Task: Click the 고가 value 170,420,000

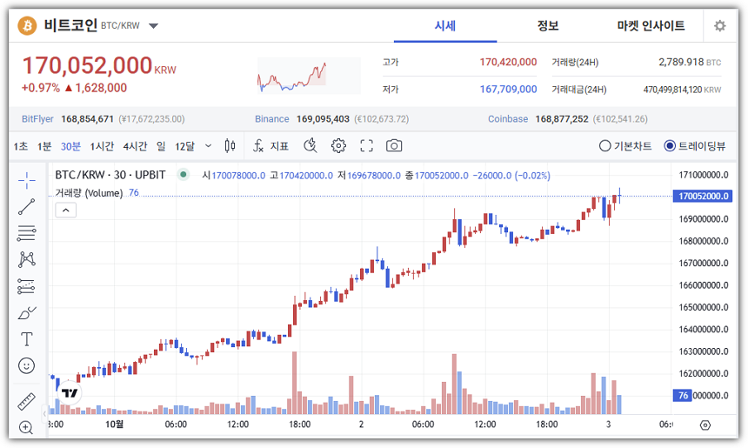Action: (x=508, y=62)
